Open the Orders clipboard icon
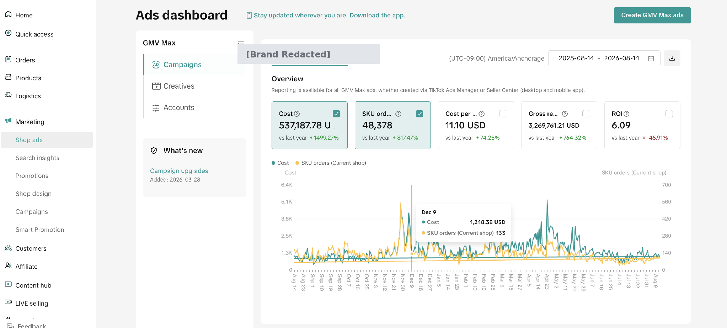Screen dimensions: 727x328 tap(9, 59)
